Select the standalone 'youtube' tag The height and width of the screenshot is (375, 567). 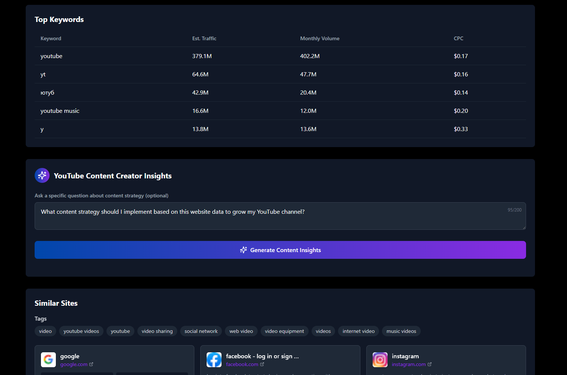point(120,331)
